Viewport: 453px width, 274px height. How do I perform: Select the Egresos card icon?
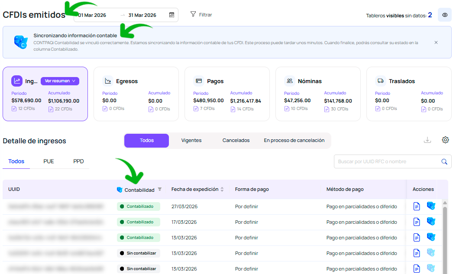point(108,81)
